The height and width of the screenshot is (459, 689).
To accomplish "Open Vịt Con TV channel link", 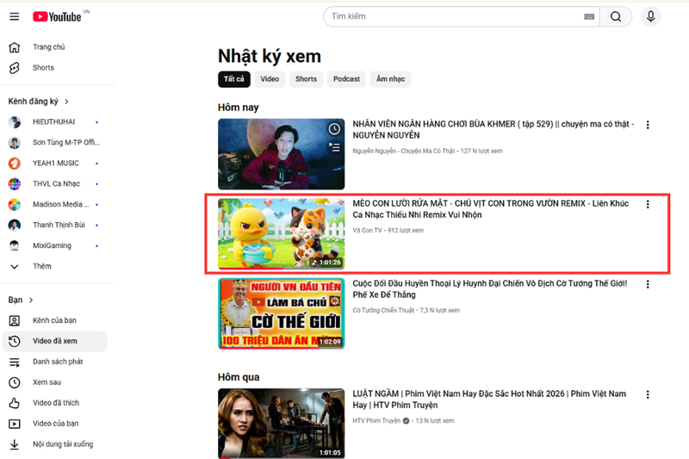I will click(x=367, y=231).
